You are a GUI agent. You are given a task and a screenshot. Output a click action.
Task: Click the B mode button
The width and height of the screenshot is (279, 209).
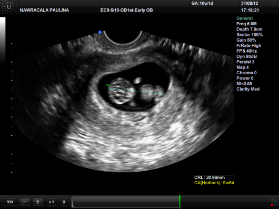[x=64, y=202]
